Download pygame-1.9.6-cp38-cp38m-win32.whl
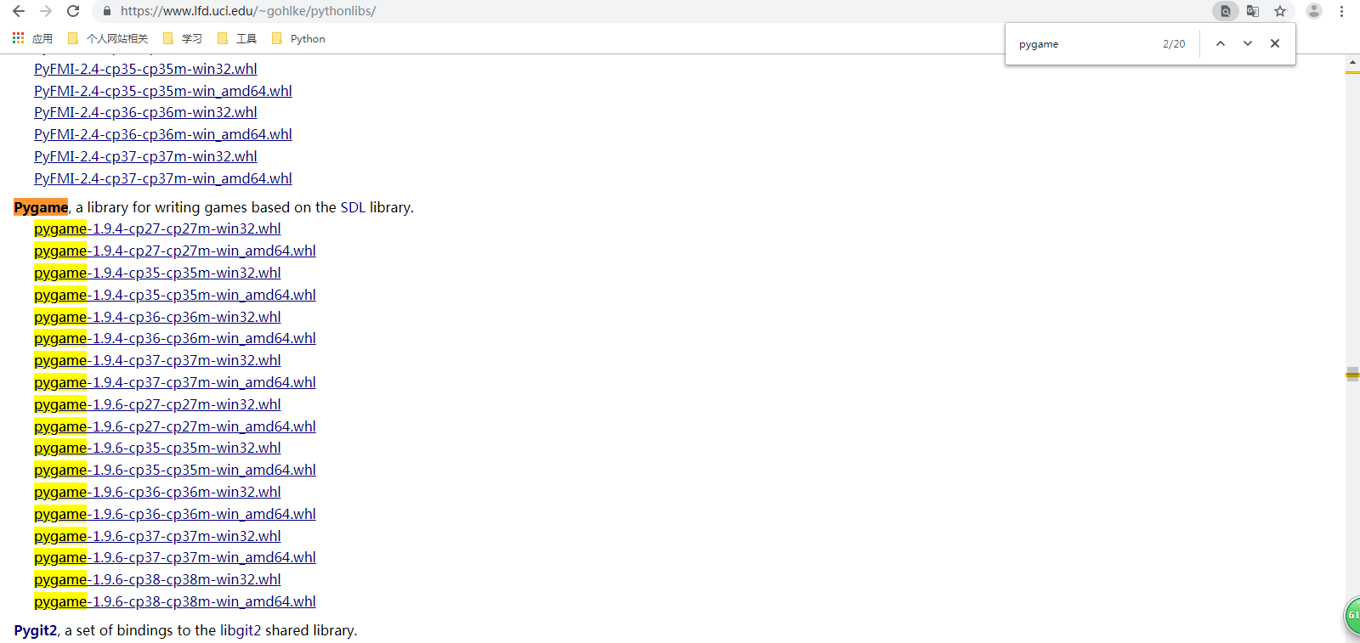The height and width of the screenshot is (643, 1360). 157,579
